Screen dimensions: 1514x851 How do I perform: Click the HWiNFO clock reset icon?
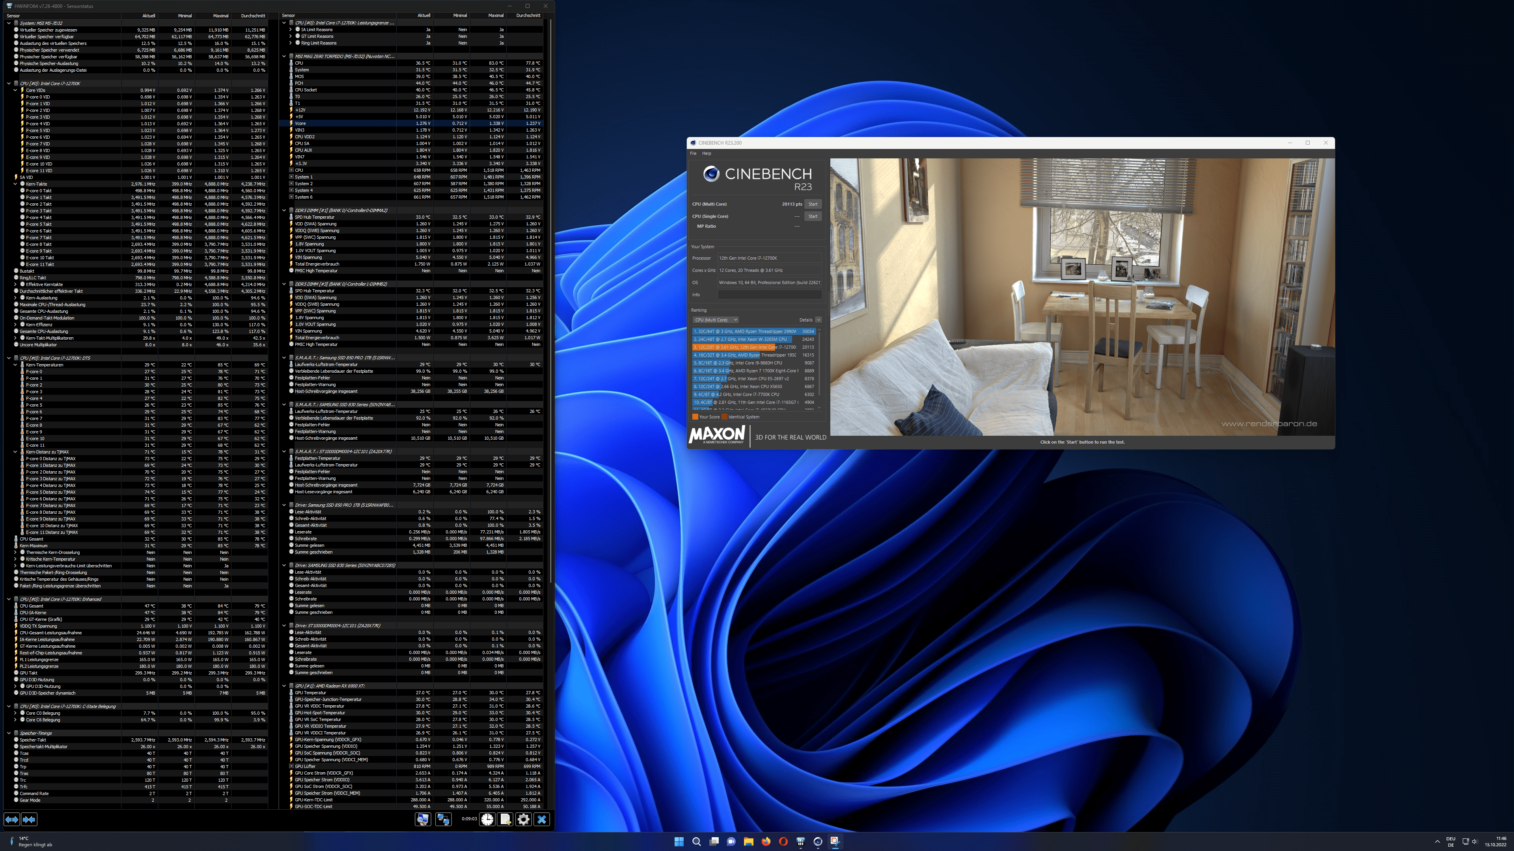[x=487, y=819]
